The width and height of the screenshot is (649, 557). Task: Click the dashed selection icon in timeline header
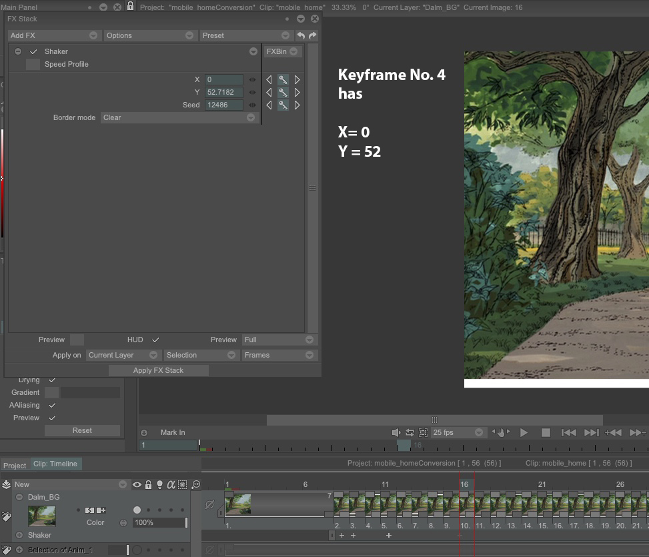click(183, 484)
